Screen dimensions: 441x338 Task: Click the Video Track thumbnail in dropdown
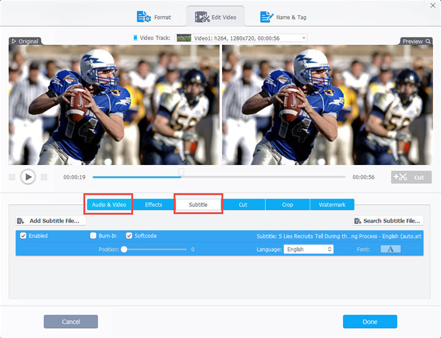(184, 38)
